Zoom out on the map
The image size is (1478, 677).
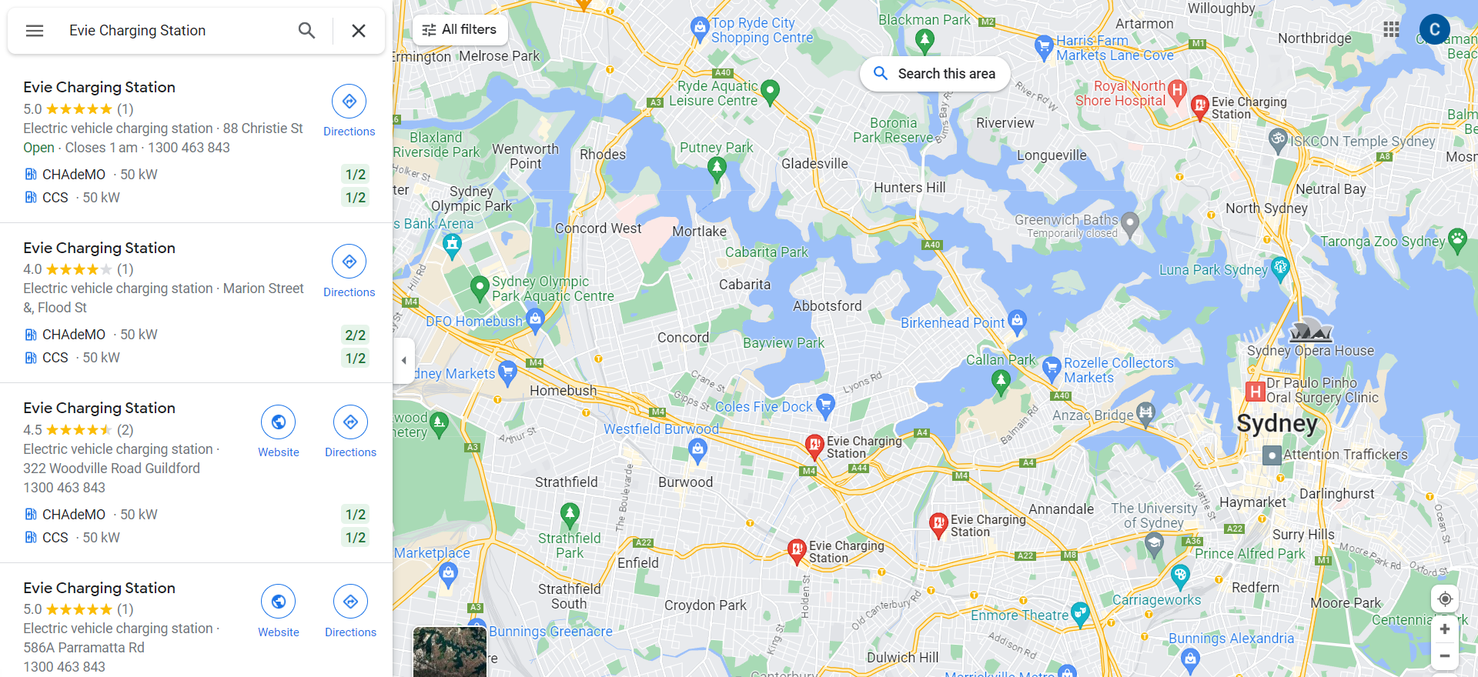(x=1445, y=656)
